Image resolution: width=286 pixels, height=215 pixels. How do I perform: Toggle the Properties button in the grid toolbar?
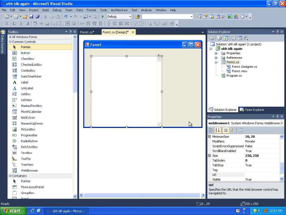226,130
